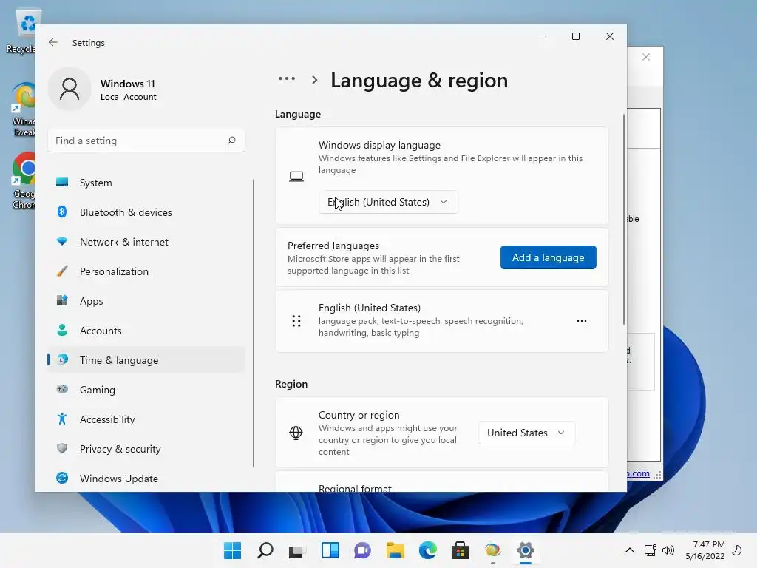Image resolution: width=757 pixels, height=568 pixels.
Task: Open Windows Update category
Action: [x=146, y=479]
